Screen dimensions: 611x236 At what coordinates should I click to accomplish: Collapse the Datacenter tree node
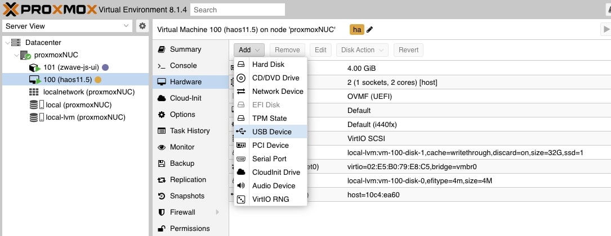click(7, 42)
